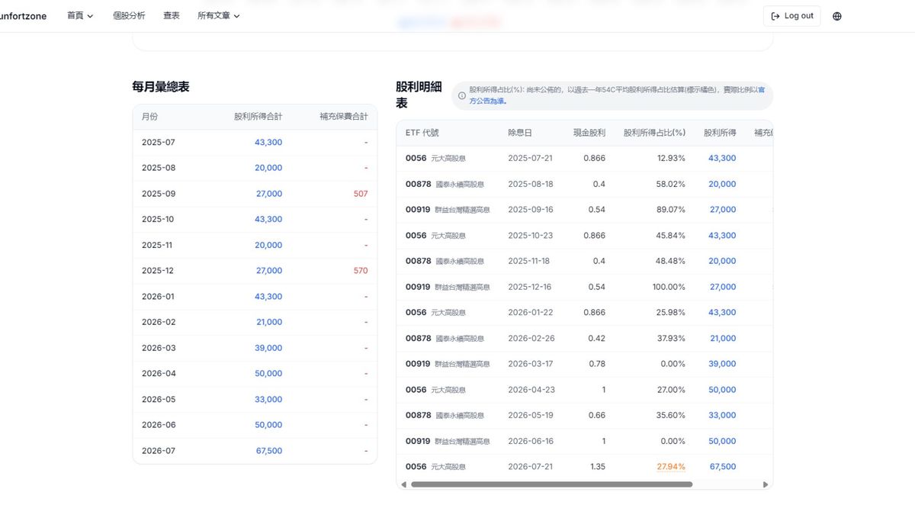This screenshot has width=915, height=515.
Task: Click the orange 27.94% estimated ratio
Action: tap(671, 467)
